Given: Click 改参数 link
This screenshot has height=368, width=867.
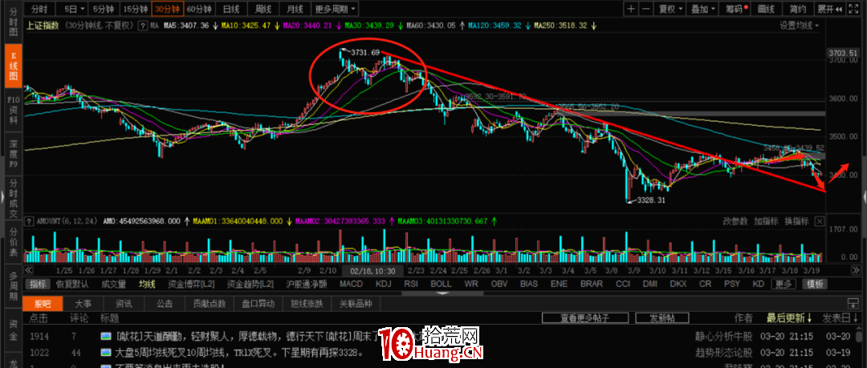Looking at the screenshot, I should (735, 221).
